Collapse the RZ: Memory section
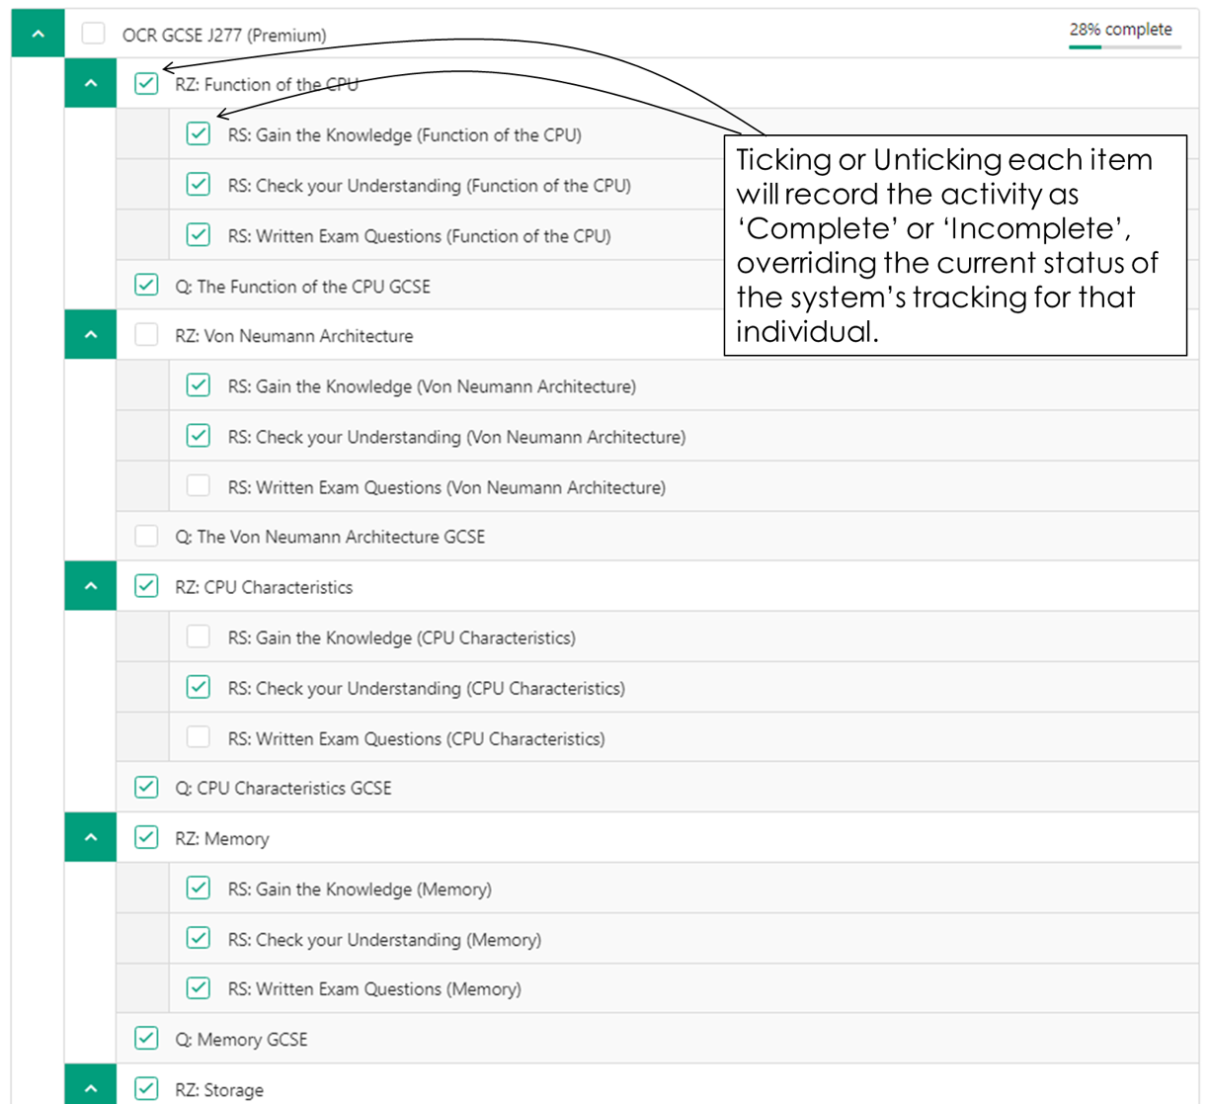 click(90, 837)
